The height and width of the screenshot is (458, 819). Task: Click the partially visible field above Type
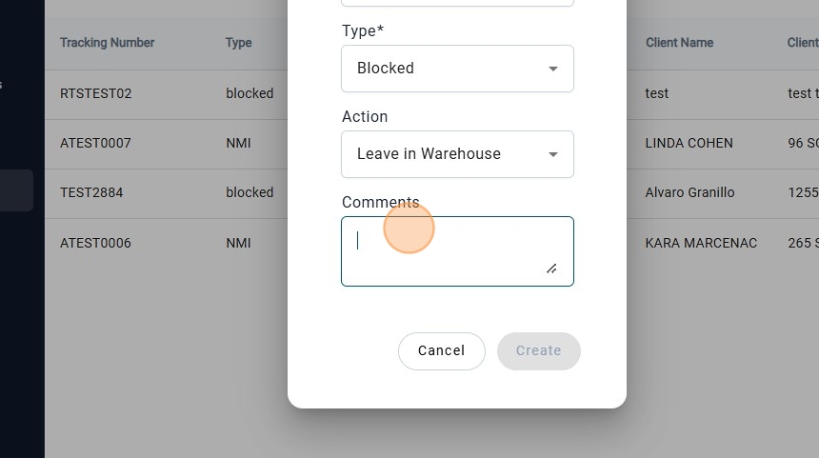tap(457, 3)
